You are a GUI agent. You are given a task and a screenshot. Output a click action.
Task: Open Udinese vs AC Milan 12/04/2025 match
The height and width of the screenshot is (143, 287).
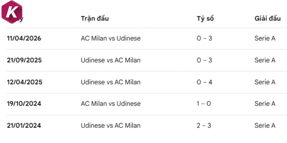click(x=111, y=82)
